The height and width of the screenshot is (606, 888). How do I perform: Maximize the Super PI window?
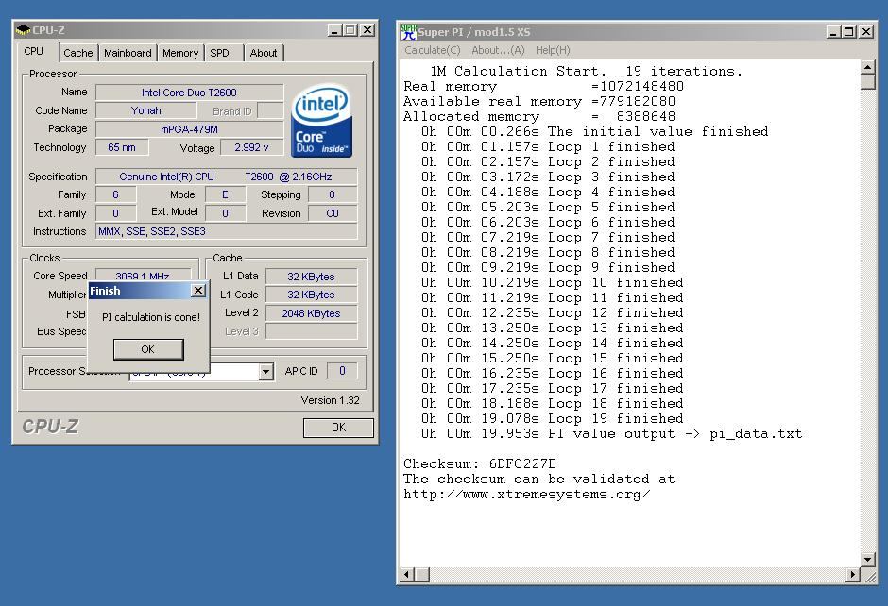click(848, 32)
